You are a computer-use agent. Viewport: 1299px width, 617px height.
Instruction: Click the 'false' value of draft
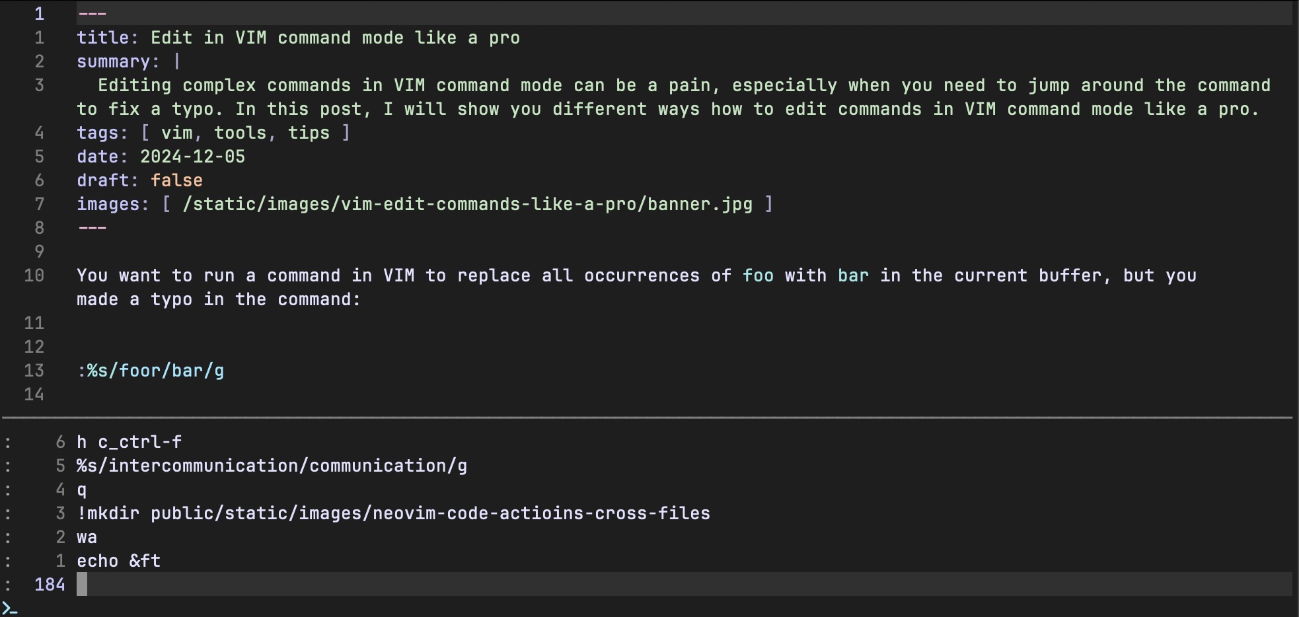(x=176, y=180)
